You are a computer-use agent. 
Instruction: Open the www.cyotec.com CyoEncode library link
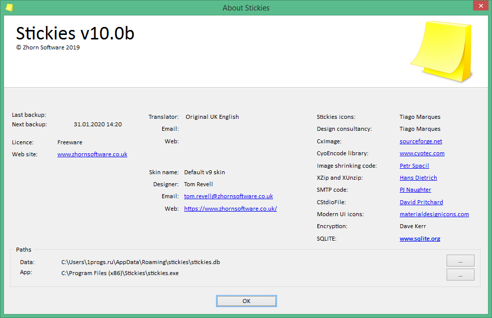pos(422,153)
